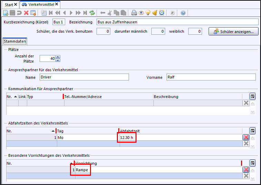The width and height of the screenshot is (261, 185).
Task: Click the printer icon in toolbar
Action: (134, 13)
